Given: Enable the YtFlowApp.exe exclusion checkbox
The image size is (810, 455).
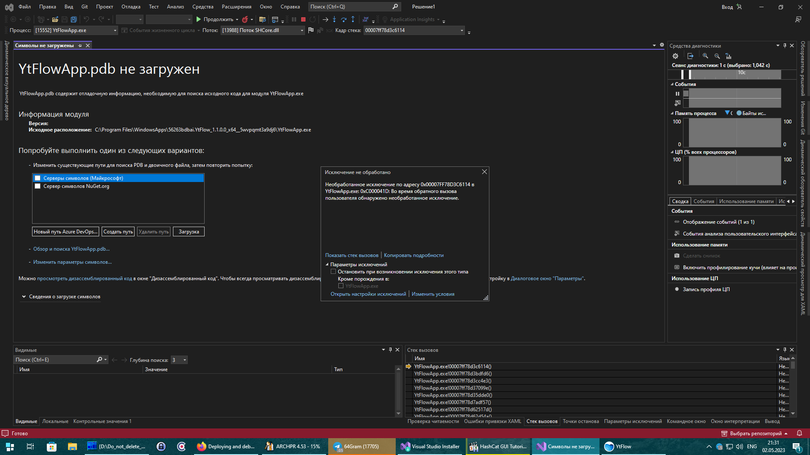Looking at the screenshot, I should click(x=341, y=286).
